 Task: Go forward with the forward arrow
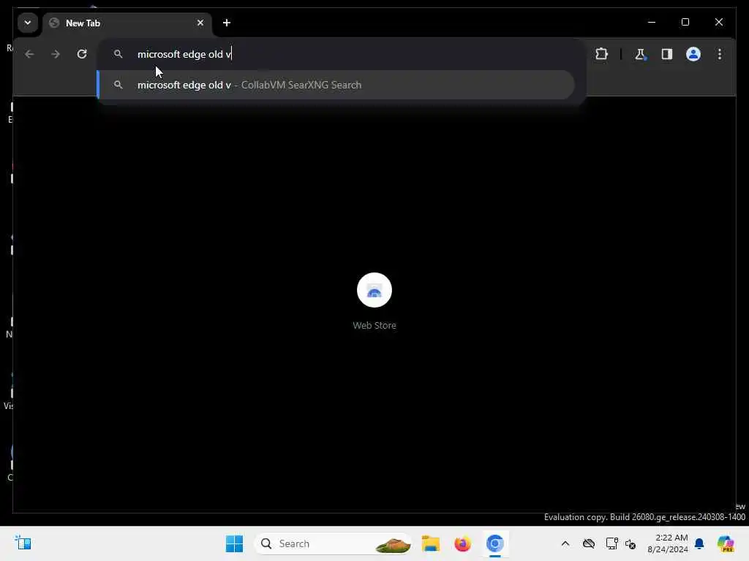pyautogui.click(x=56, y=54)
